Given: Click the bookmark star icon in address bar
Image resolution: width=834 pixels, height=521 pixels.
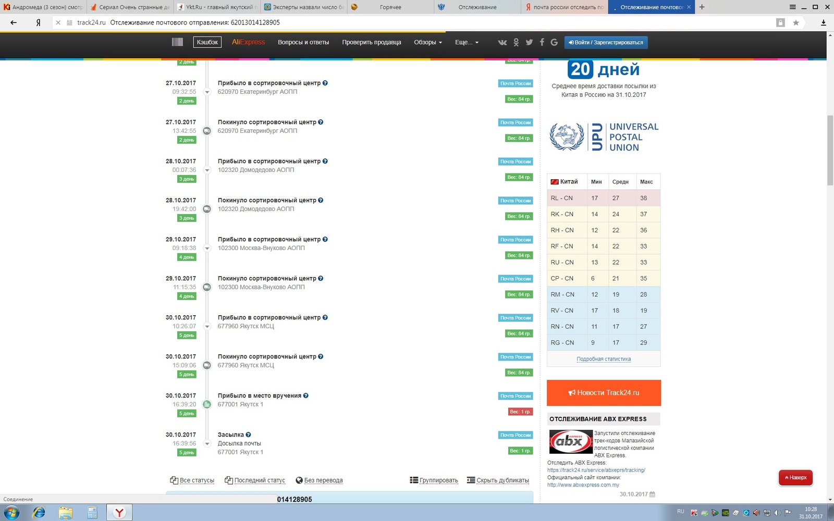Looking at the screenshot, I should point(796,22).
